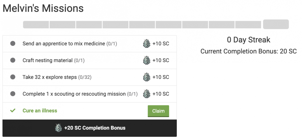Claim the Cure an illness reward
This screenshot has width=302, height=139.
(158, 111)
